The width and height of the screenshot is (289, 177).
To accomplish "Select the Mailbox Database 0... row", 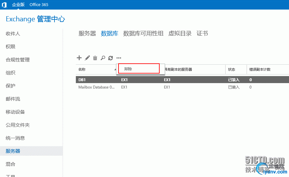I will point(182,87).
